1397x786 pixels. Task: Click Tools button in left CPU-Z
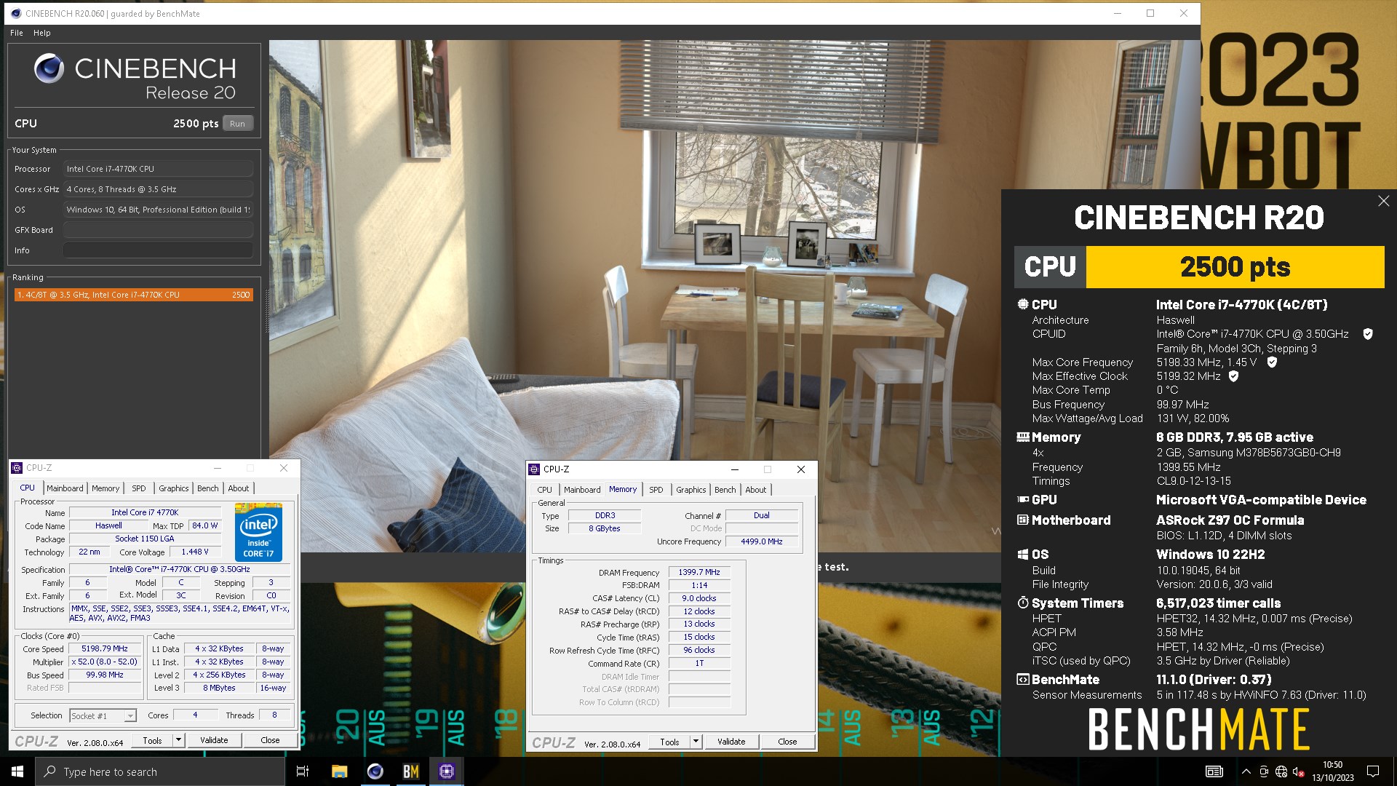pyautogui.click(x=152, y=740)
